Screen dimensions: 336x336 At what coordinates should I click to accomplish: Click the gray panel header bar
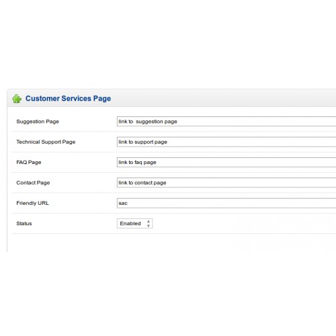(x=171, y=98)
